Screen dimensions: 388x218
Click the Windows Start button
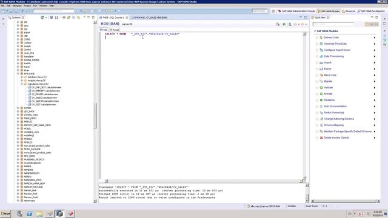click(x=5, y=214)
